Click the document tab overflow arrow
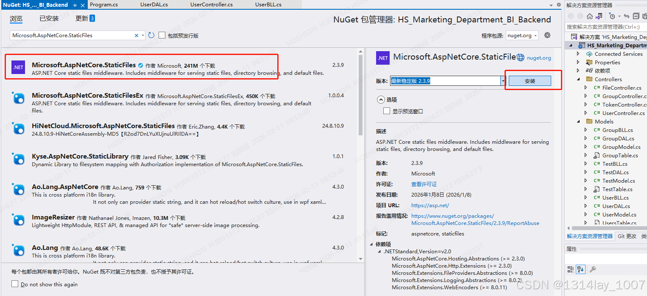 551,5
